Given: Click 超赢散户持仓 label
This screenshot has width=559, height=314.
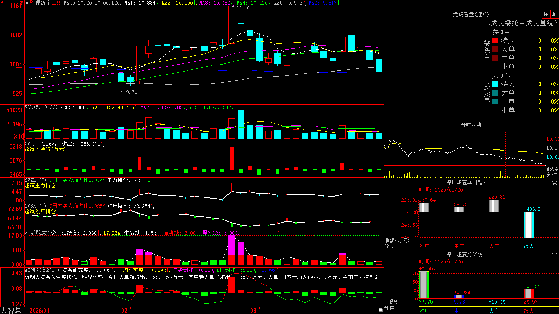Looking at the screenshot, I should [40, 211].
